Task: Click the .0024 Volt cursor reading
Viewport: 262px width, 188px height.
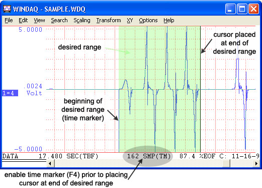Action: pyautogui.click(x=33, y=90)
